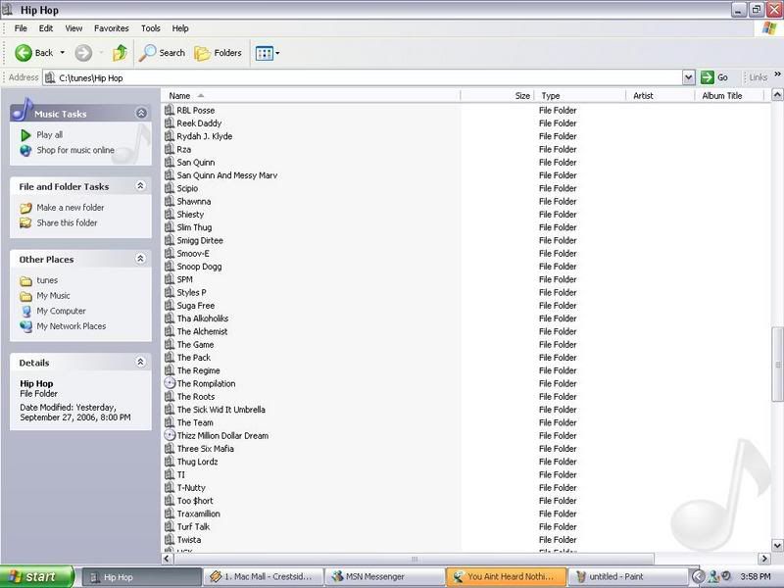Select the Traxamillion folder name

(x=198, y=514)
